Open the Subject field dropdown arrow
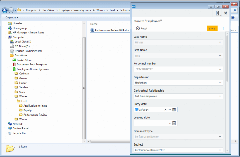 click(x=220, y=150)
